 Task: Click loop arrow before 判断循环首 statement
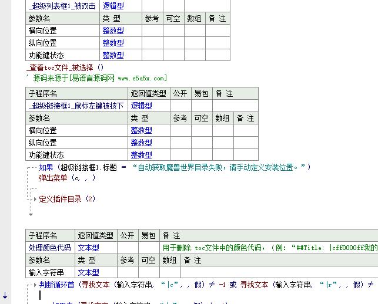coord(34,285)
